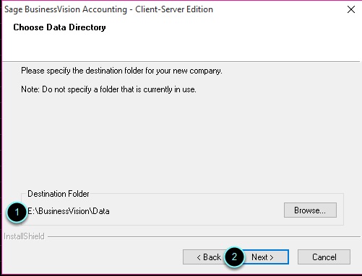Click the white header banner empty area
The width and height of the screenshot is (362, 276).
[217, 41]
